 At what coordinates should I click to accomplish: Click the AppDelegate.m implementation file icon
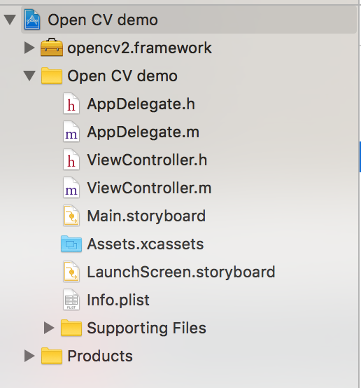71,132
